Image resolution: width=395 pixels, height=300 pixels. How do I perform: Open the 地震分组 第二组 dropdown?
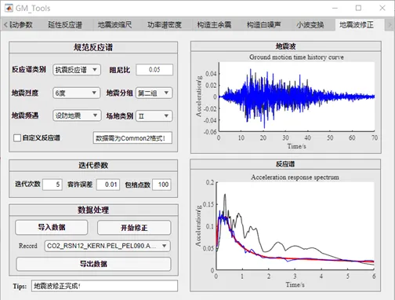click(x=154, y=93)
